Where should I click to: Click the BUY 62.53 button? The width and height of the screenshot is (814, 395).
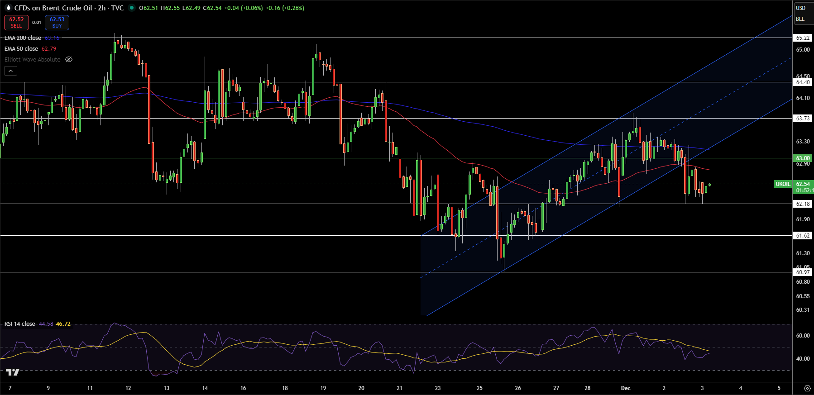point(57,22)
